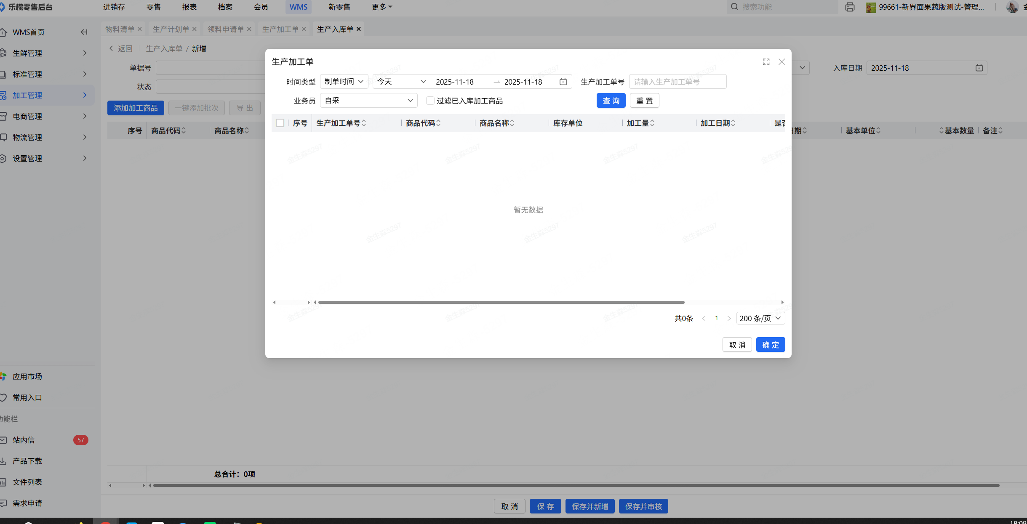Open the 业务员 自采 dropdown
The width and height of the screenshot is (1027, 524).
pyautogui.click(x=368, y=101)
